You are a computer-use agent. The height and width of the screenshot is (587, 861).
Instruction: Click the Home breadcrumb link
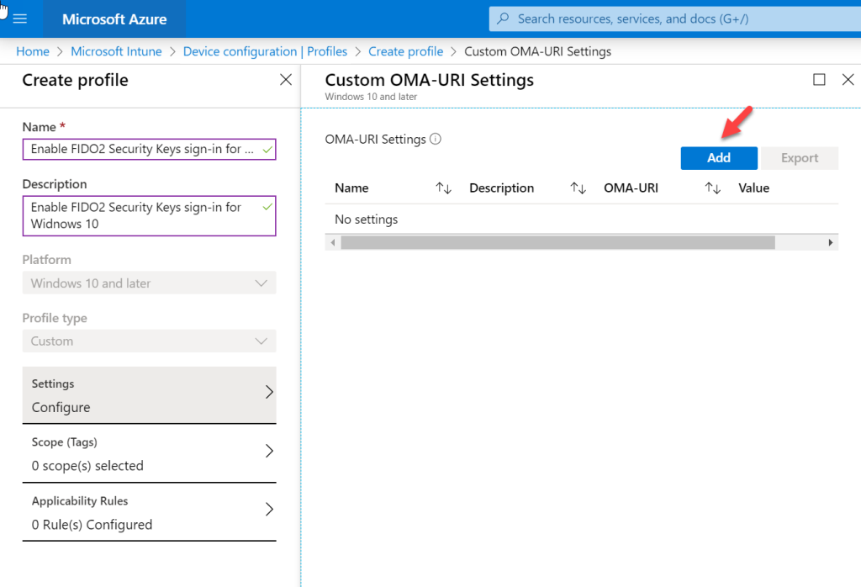click(x=33, y=51)
